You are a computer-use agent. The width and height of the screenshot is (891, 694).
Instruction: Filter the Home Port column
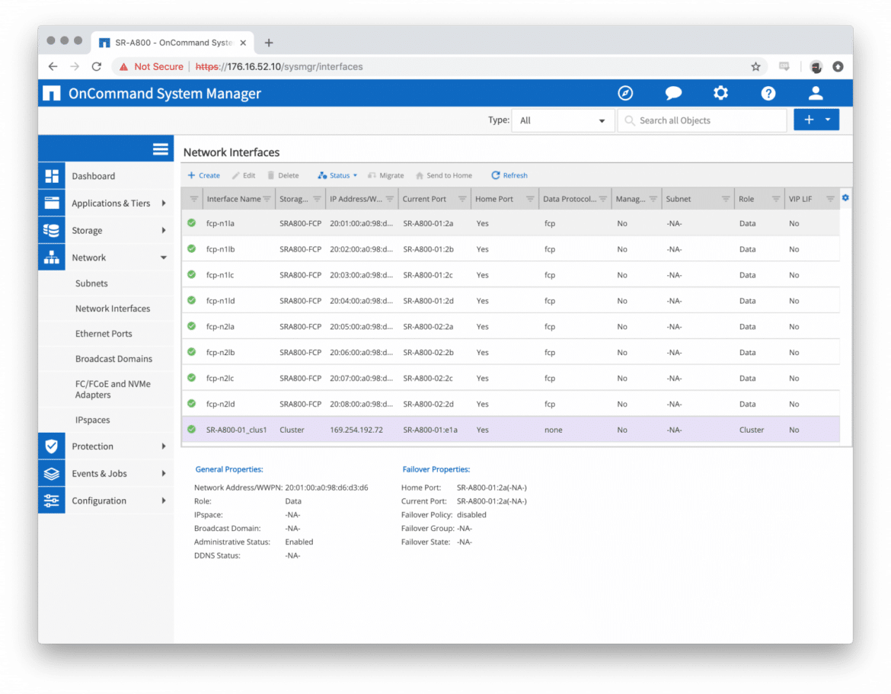(x=530, y=199)
